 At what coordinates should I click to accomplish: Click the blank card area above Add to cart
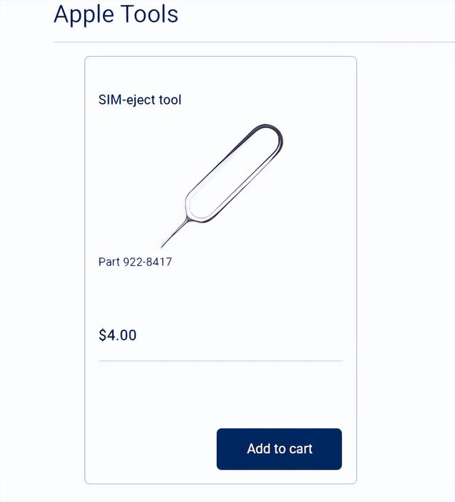[x=220, y=395]
